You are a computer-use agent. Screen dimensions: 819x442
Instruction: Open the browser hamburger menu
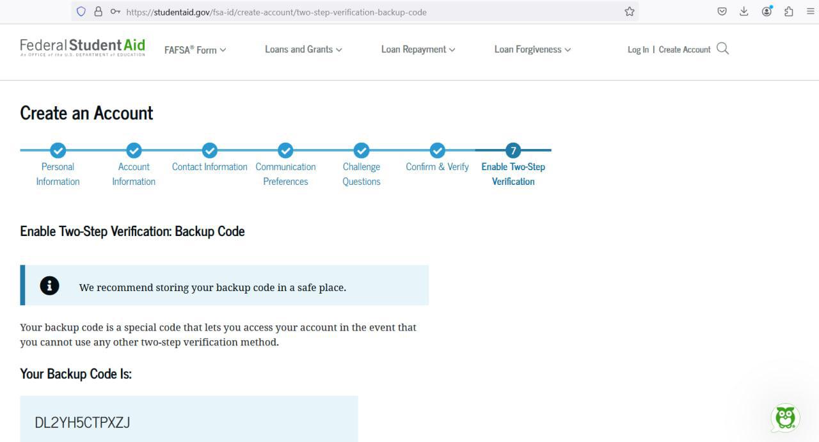click(x=811, y=12)
